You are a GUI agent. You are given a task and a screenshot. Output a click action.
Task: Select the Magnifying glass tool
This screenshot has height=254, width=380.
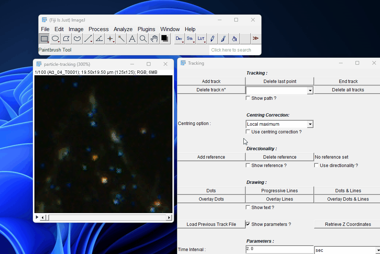click(x=143, y=39)
